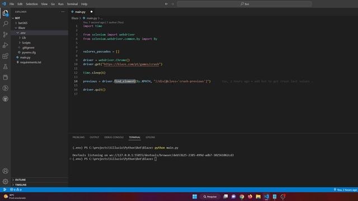Click the unsaved dot on main.py tab
The image size is (358, 201).
pyautogui.click(x=91, y=12)
